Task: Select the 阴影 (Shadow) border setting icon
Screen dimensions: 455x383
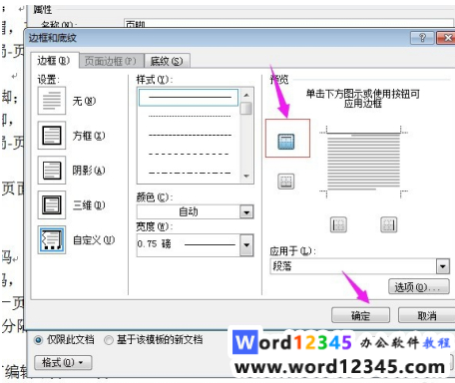Action: click(52, 171)
